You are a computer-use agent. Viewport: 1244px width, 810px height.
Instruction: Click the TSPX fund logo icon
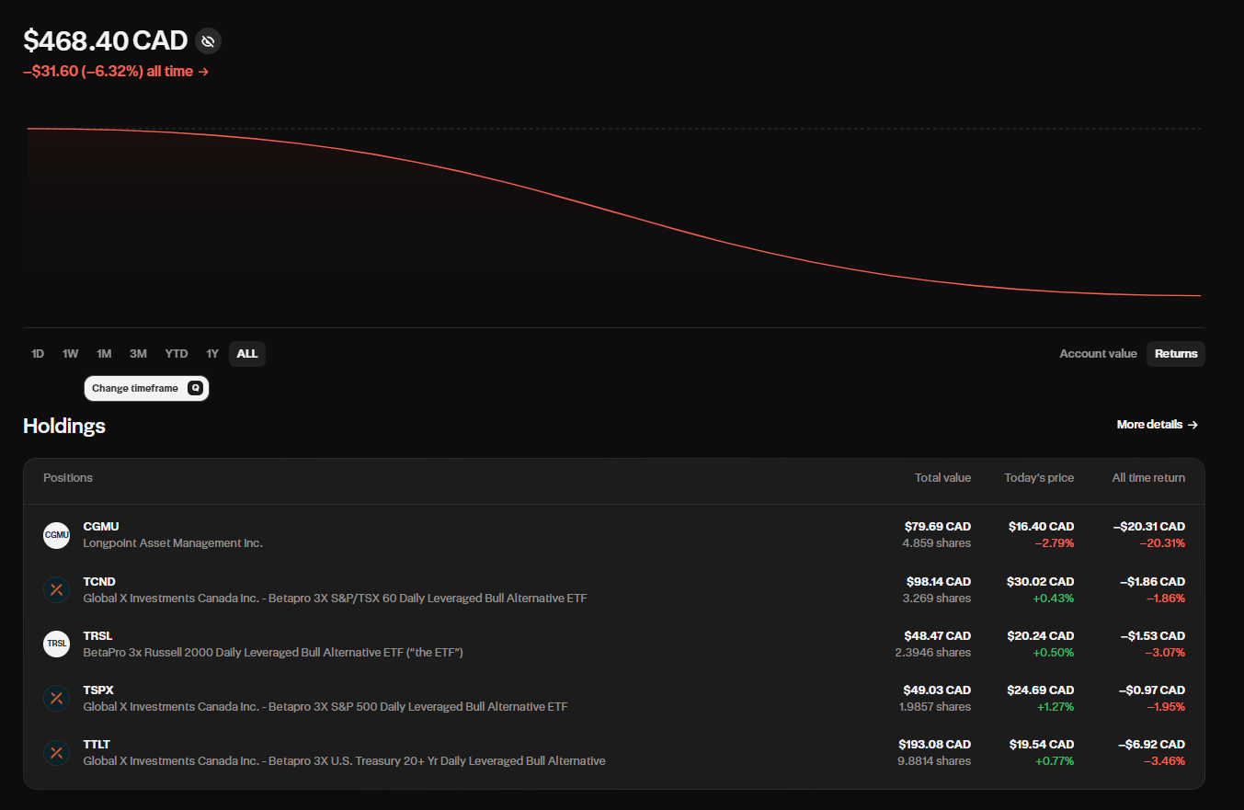point(56,698)
